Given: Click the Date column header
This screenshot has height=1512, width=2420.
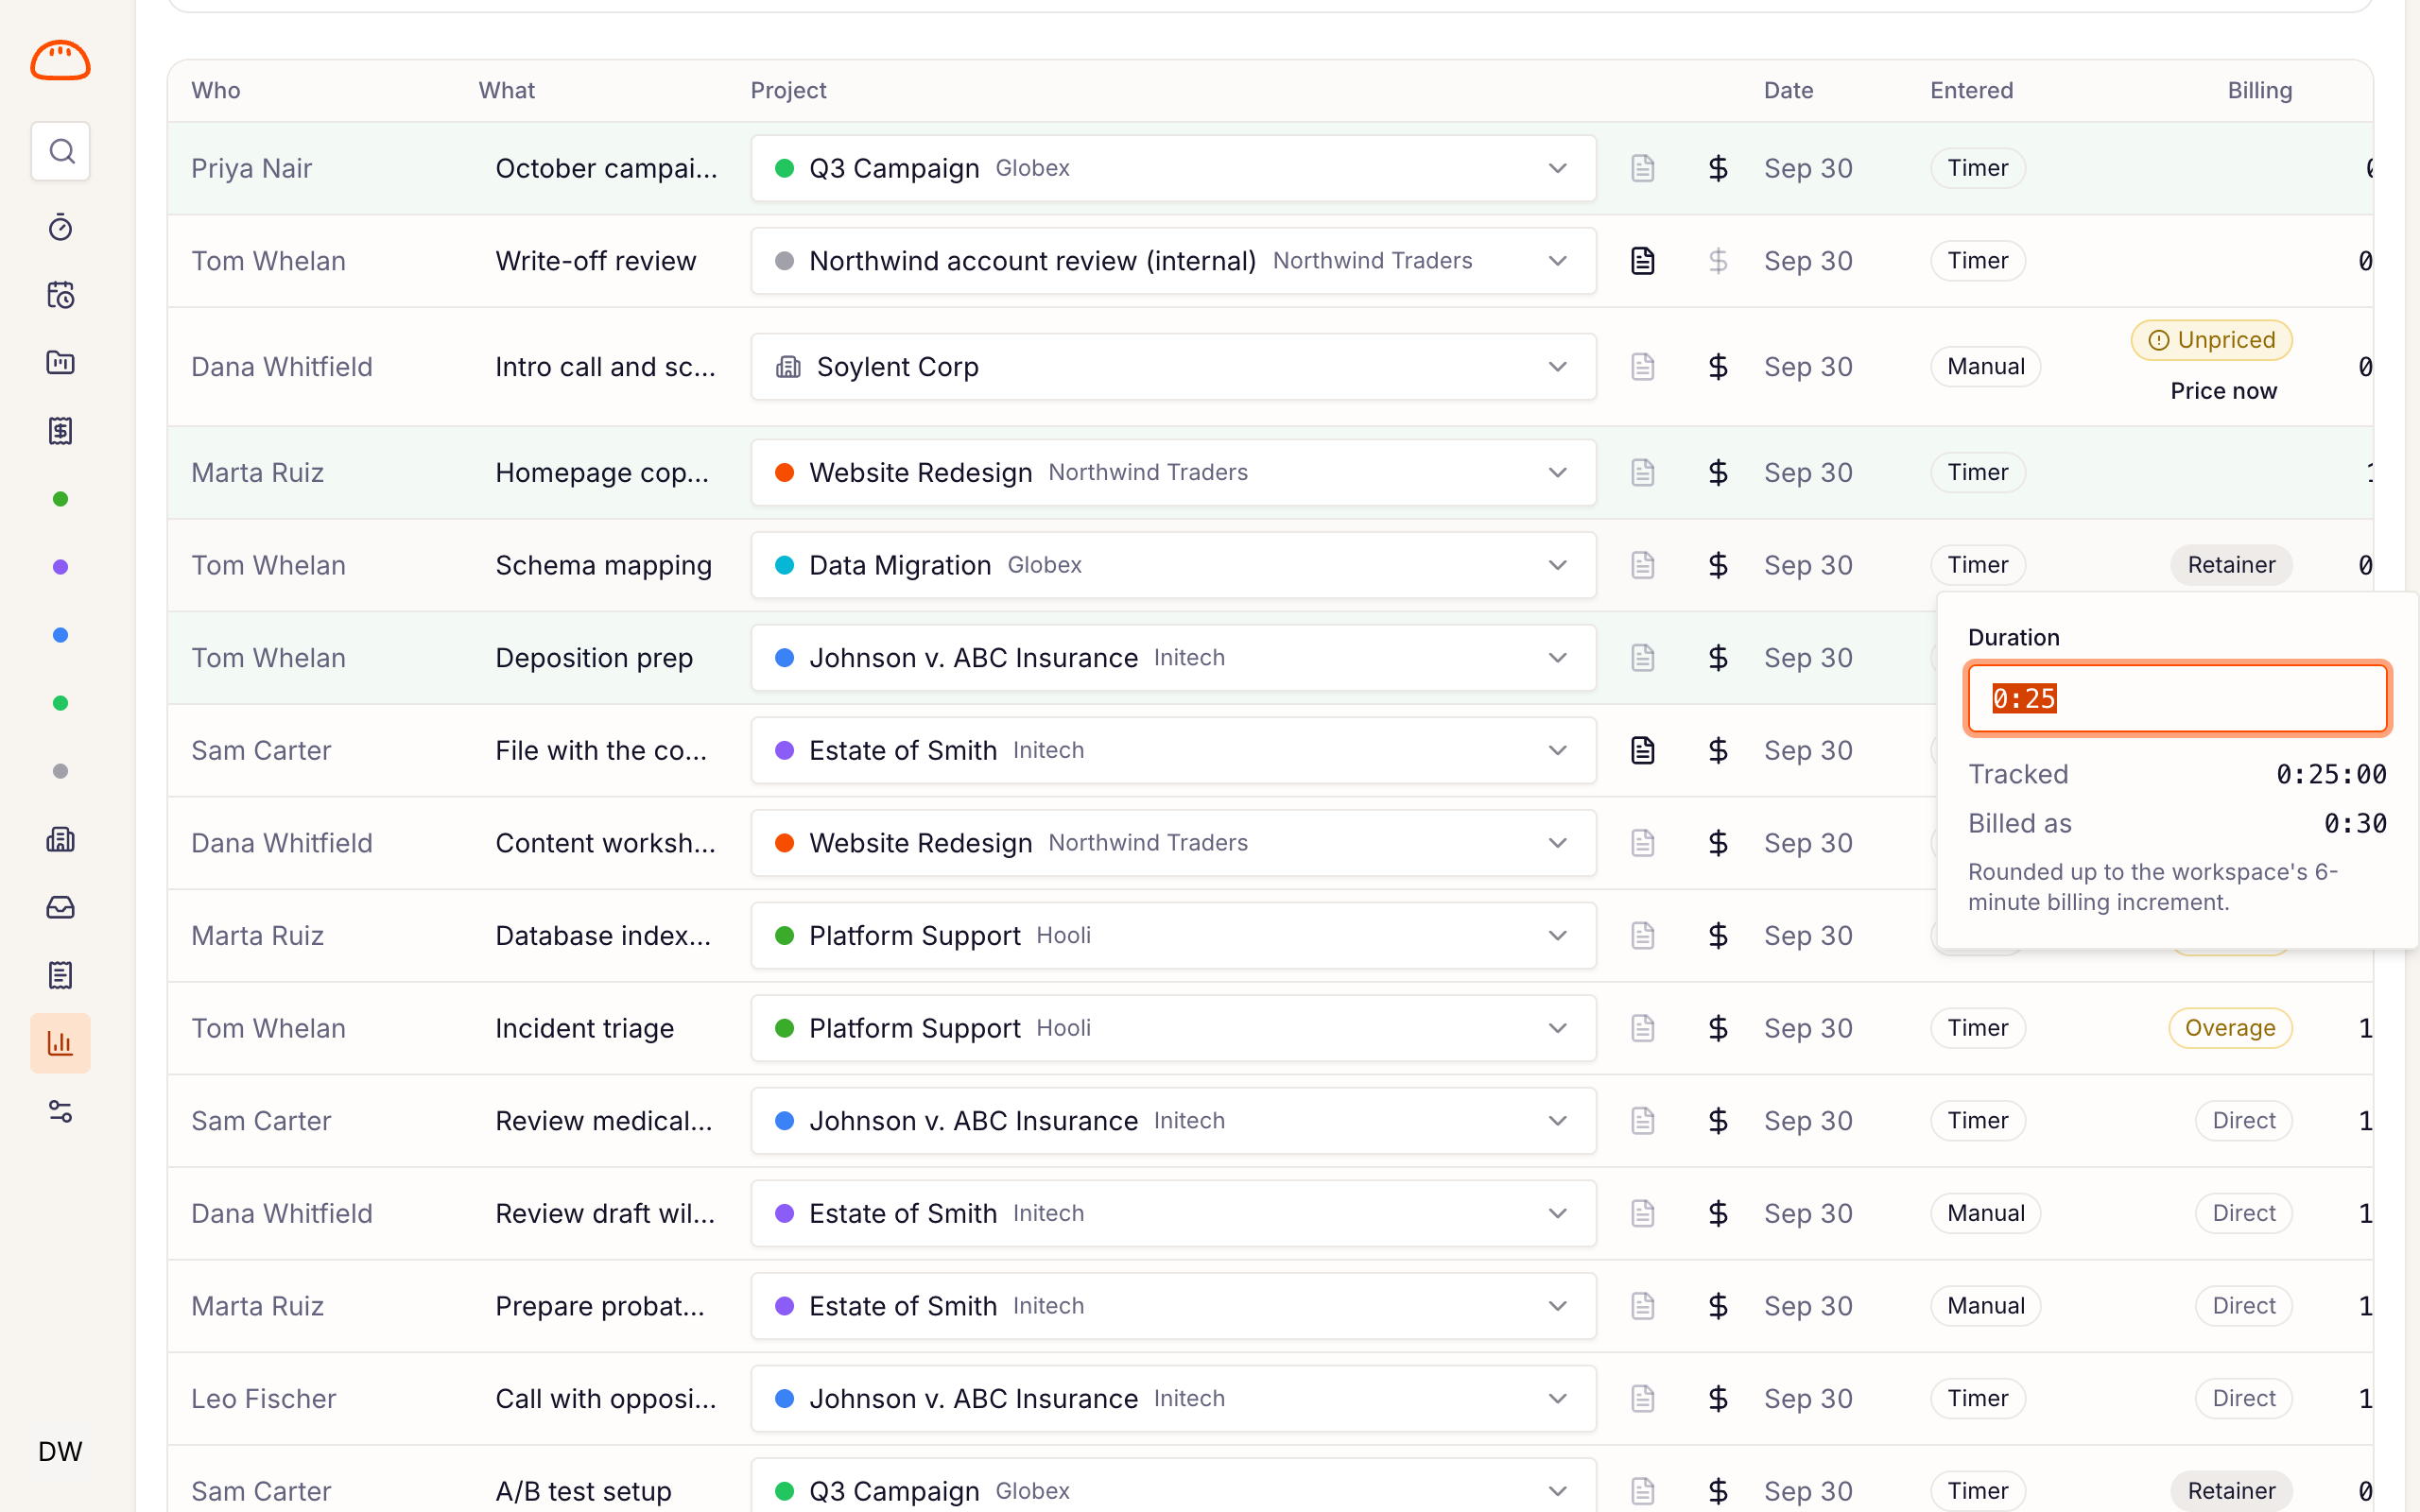Looking at the screenshot, I should coord(1788,90).
